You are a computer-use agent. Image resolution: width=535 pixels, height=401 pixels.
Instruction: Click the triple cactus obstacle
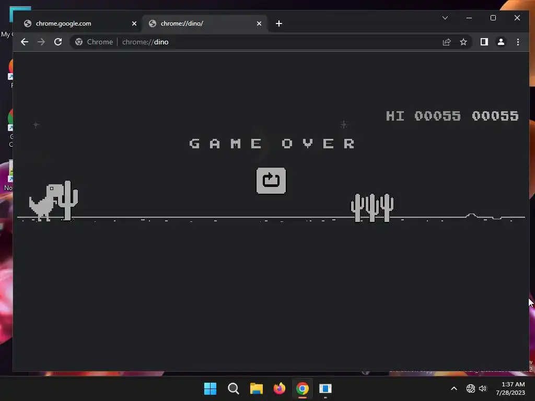pyautogui.click(x=372, y=208)
